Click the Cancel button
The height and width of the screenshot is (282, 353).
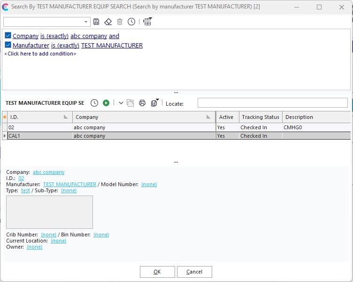tap(194, 272)
